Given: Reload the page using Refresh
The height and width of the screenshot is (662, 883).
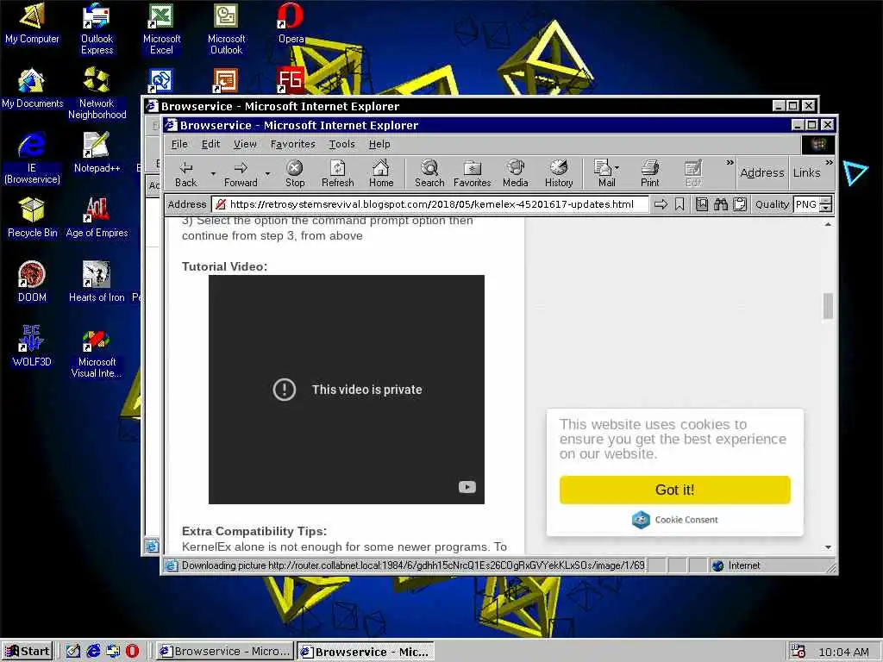Looking at the screenshot, I should (337, 173).
